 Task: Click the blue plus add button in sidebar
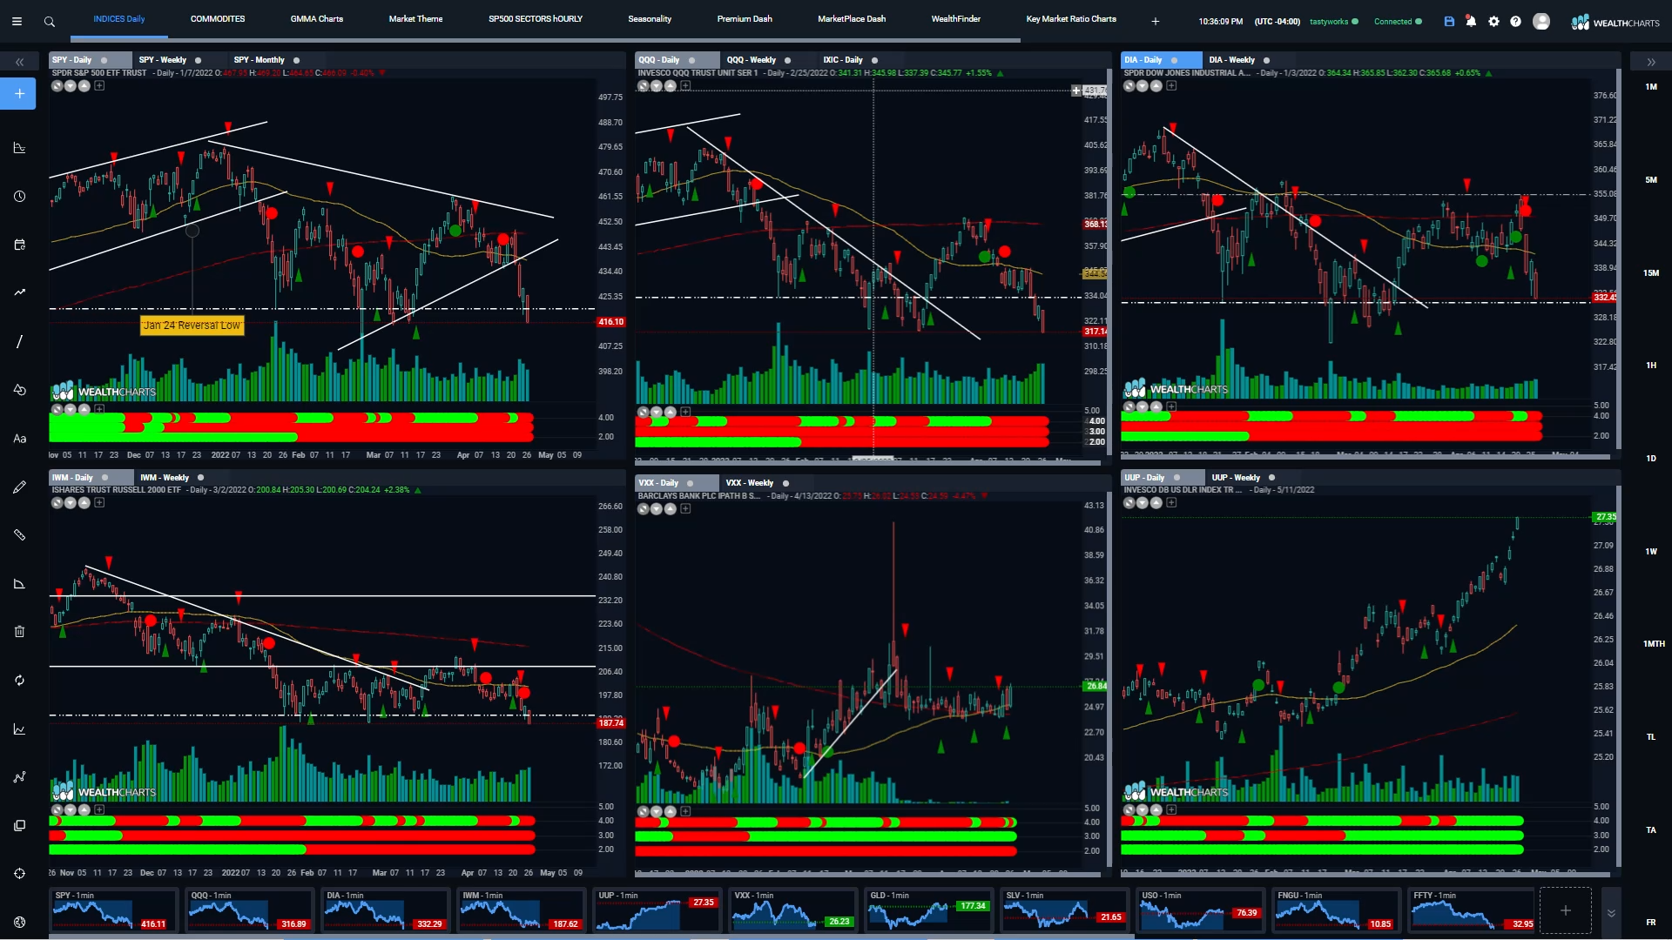[18, 93]
